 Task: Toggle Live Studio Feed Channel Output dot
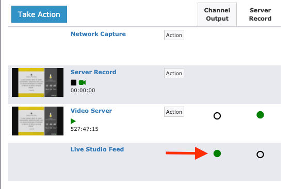(x=217, y=153)
